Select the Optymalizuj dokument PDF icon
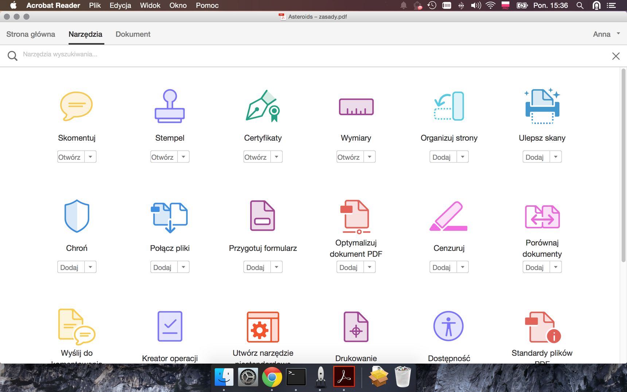 (356, 217)
